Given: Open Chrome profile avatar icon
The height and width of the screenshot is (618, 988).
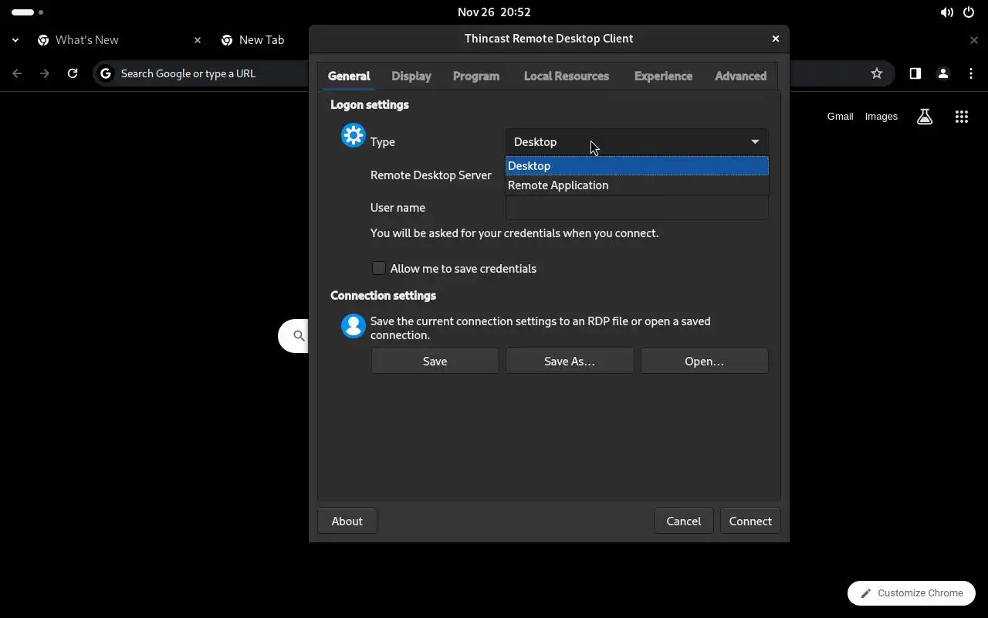Looking at the screenshot, I should coord(942,73).
